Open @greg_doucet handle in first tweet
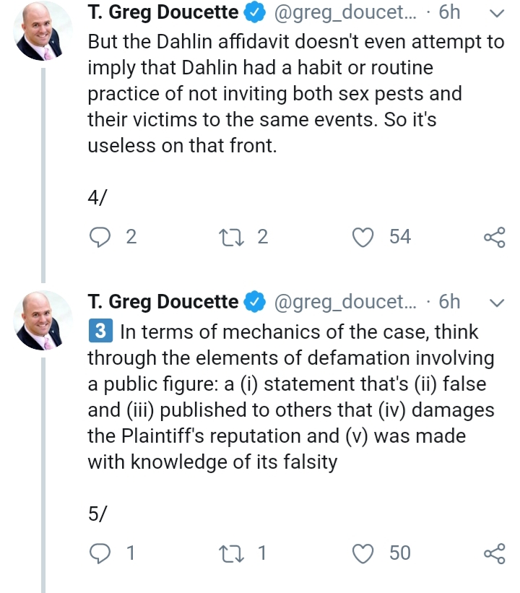Viewport: 520px width, 593px height. tap(345, 13)
